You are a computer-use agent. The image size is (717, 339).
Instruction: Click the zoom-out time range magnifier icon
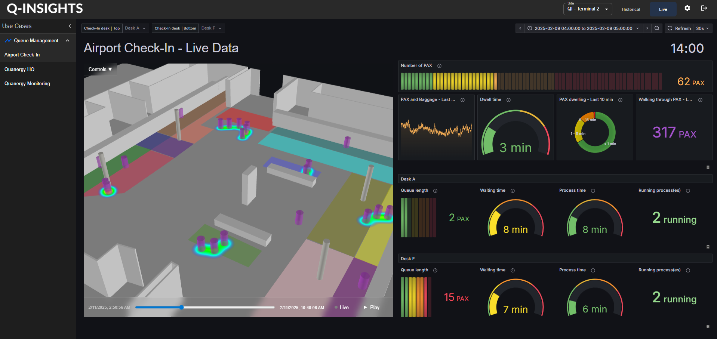[x=657, y=28]
